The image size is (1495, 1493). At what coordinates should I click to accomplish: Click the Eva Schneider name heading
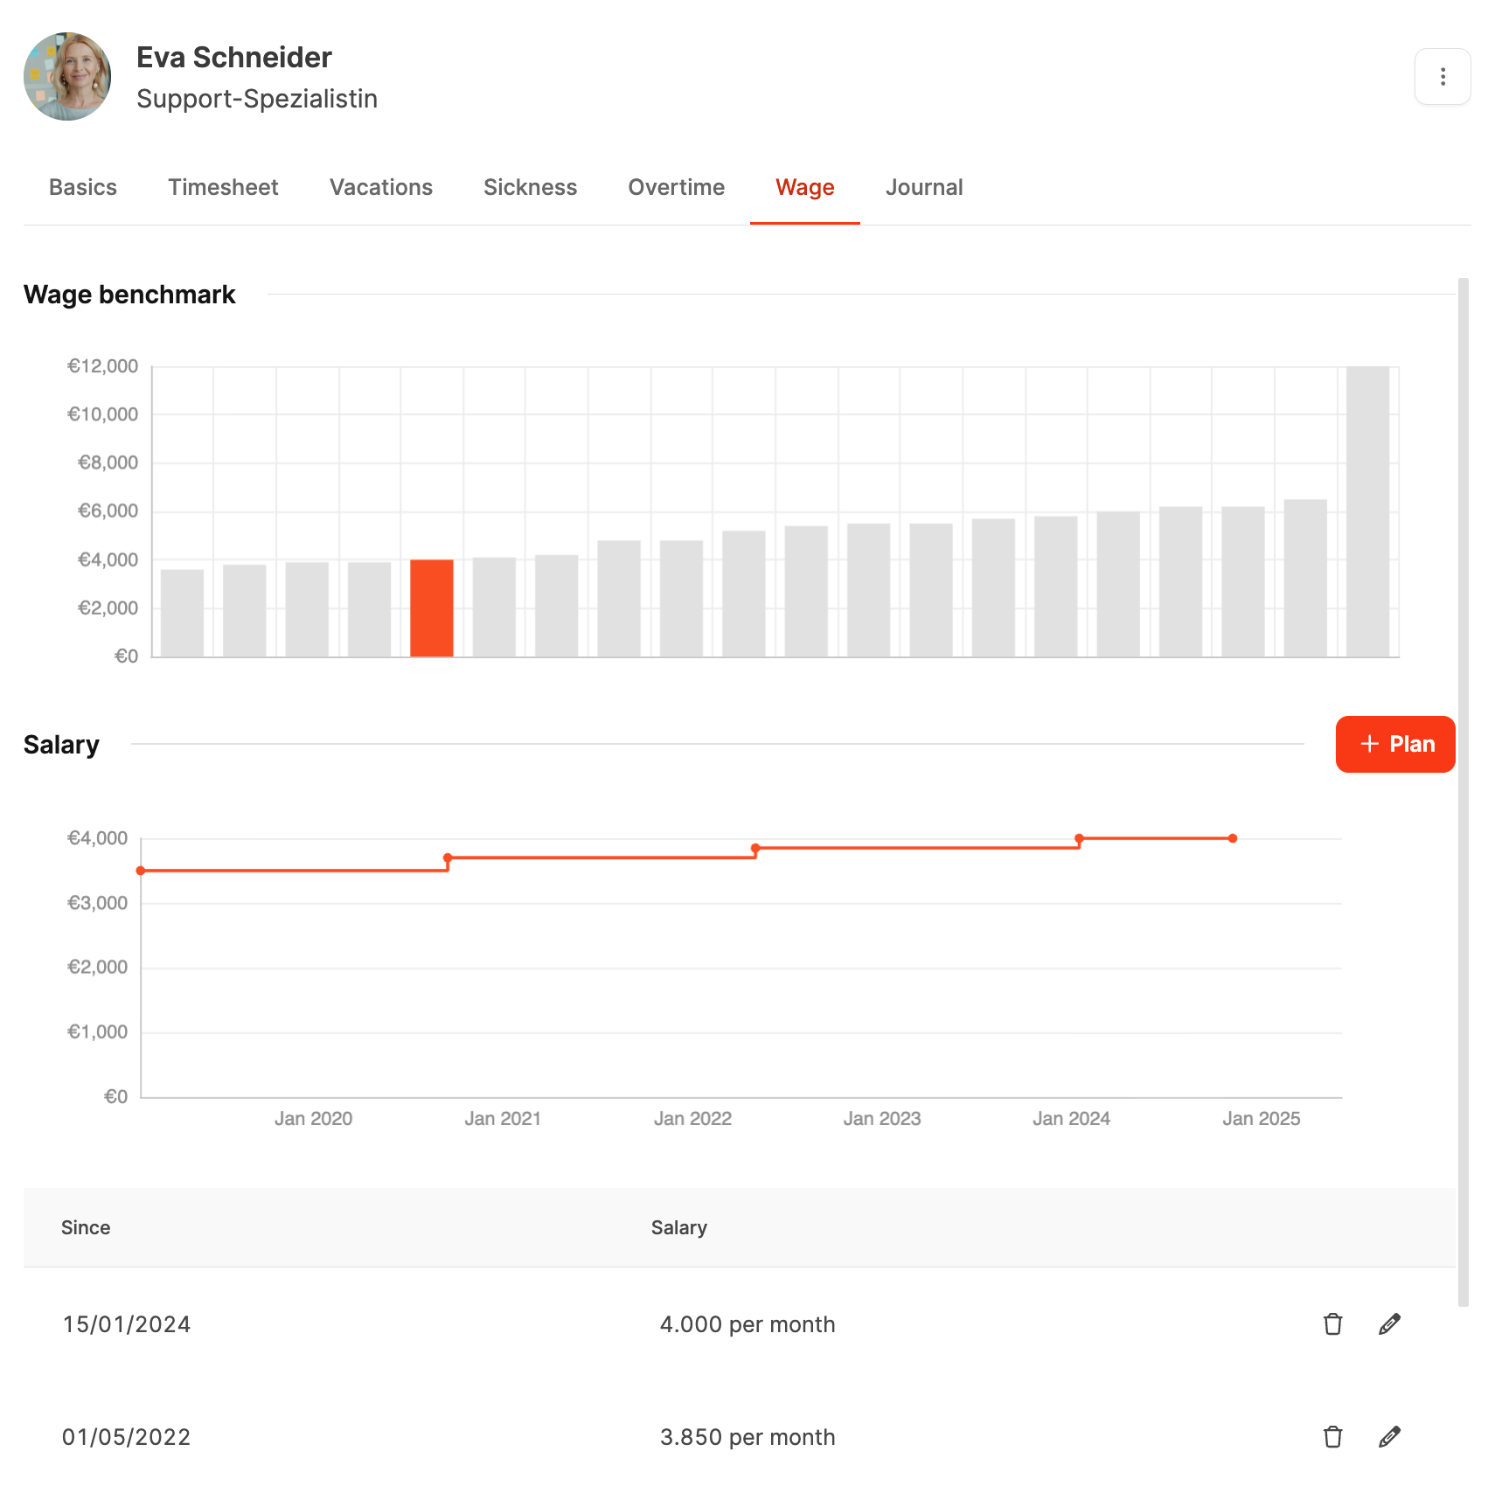(x=234, y=58)
